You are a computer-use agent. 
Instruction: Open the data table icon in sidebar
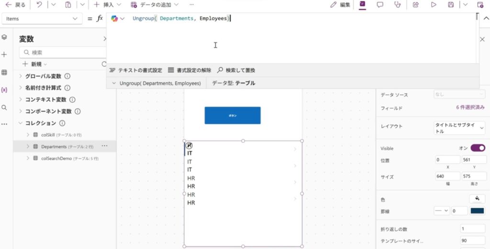pos(4,73)
